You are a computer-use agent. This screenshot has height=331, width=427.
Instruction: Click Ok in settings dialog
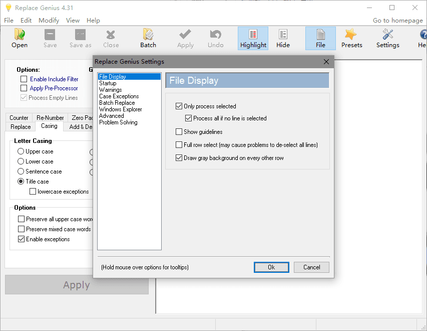point(271,267)
